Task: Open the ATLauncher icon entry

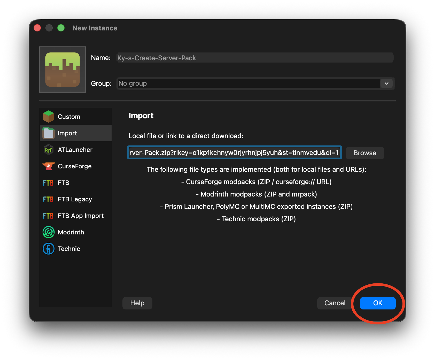Action: click(48, 150)
